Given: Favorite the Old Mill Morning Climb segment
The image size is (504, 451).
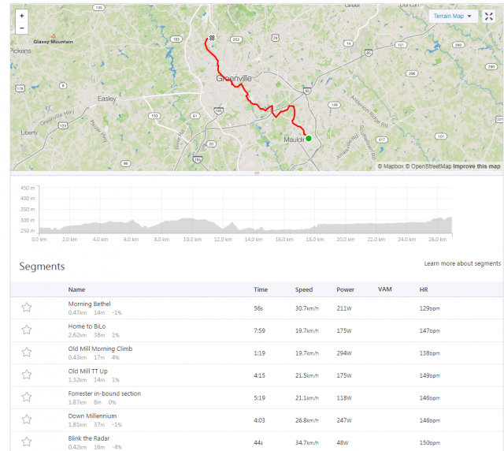Looking at the screenshot, I should 26,352.
